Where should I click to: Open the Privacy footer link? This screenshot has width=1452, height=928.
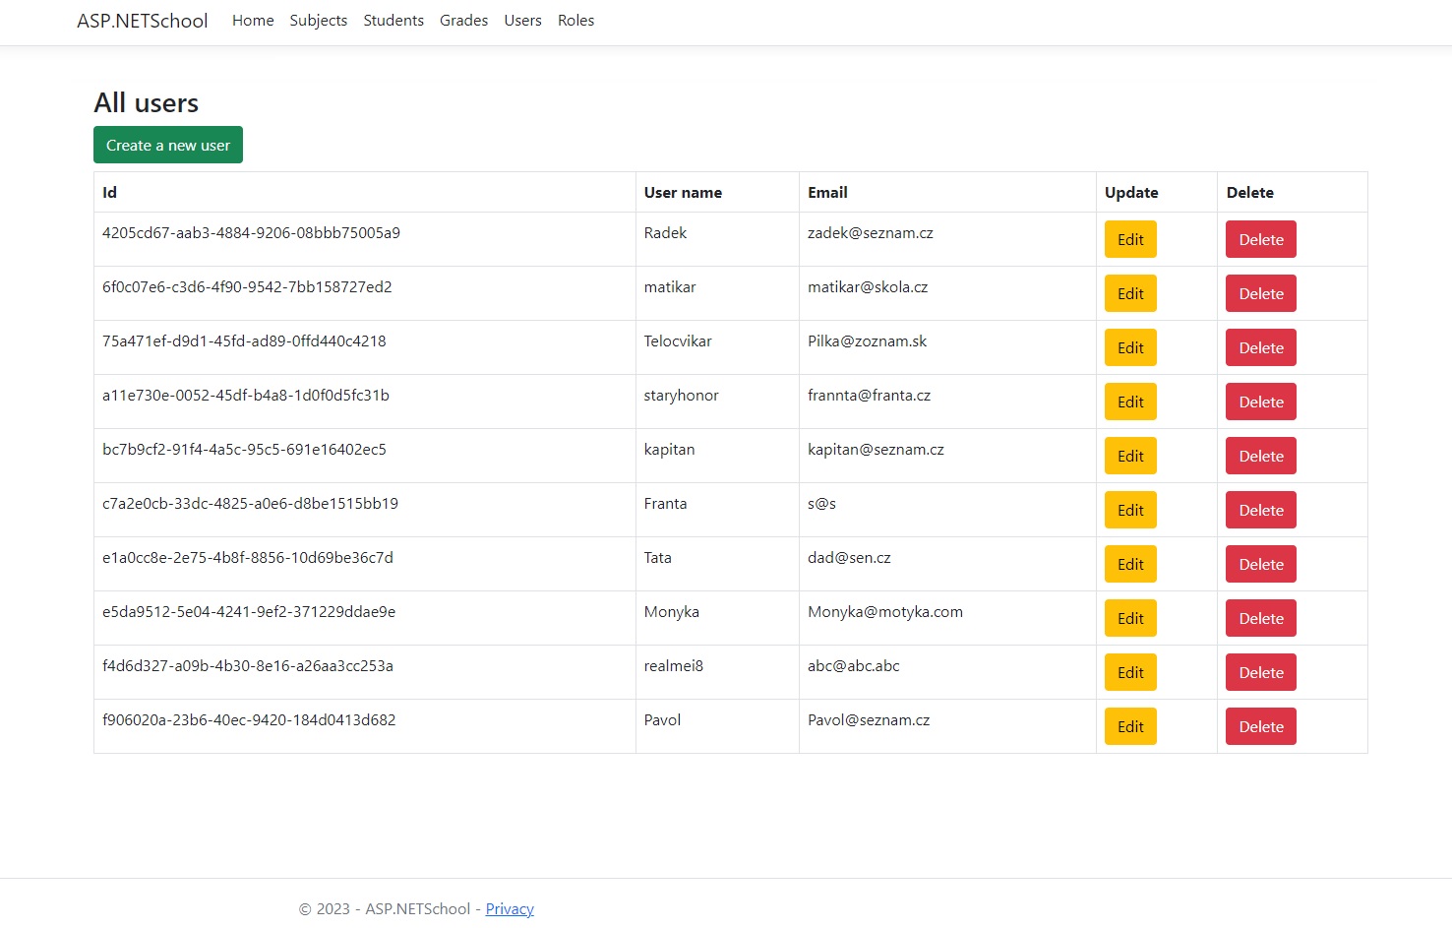click(510, 908)
